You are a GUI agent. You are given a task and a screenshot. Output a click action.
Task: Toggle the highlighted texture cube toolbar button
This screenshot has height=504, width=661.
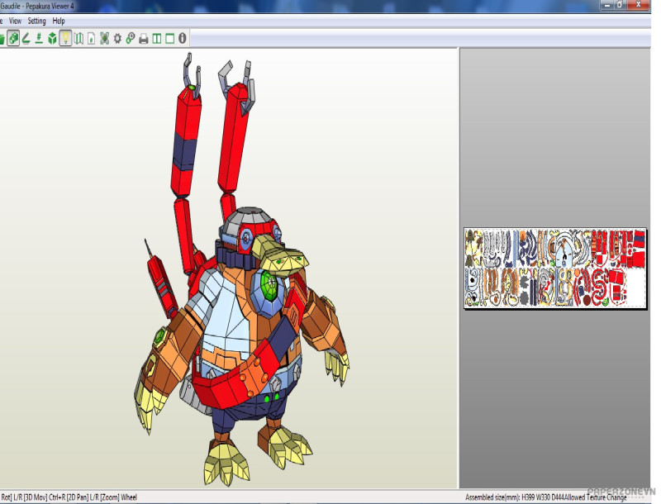pos(13,38)
